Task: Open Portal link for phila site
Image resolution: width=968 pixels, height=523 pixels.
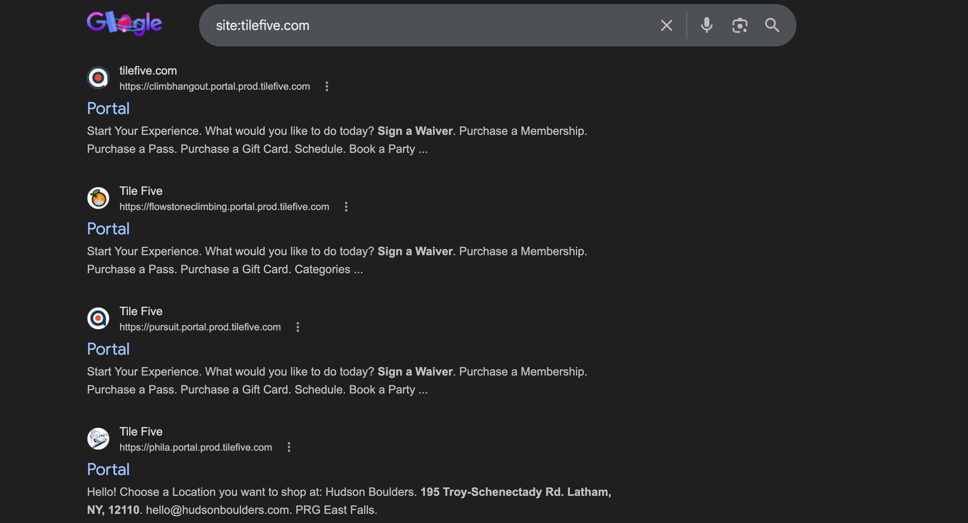Action: (108, 469)
